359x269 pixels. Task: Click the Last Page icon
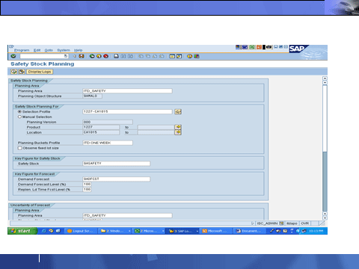click(x=162, y=57)
